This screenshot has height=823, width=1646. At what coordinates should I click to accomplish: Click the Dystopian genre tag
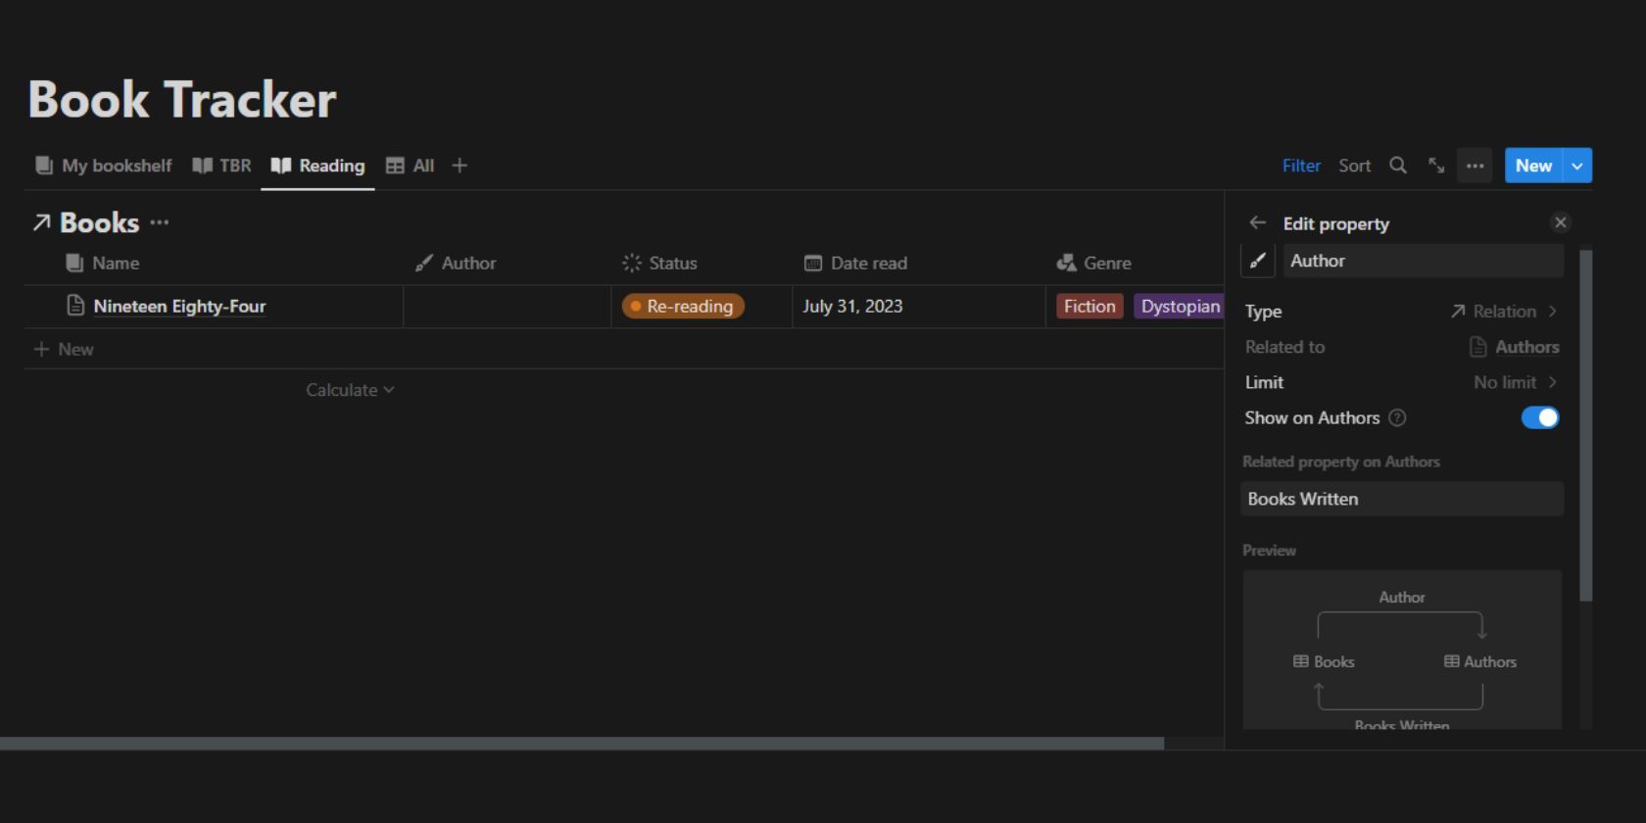[1180, 307]
